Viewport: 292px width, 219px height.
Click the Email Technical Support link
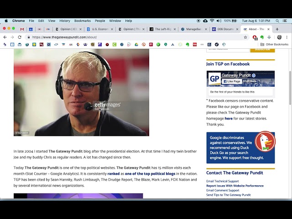point(223,181)
